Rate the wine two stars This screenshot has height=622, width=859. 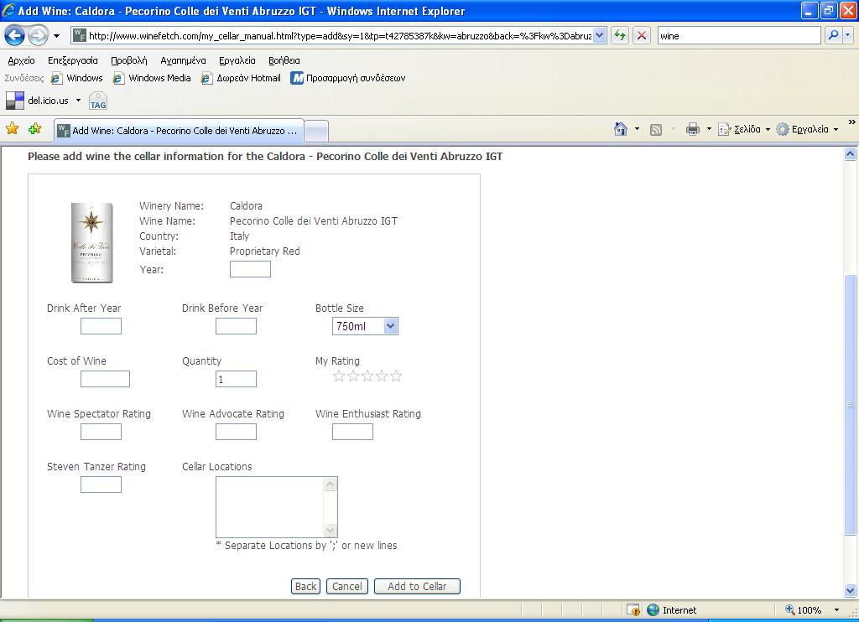(353, 376)
